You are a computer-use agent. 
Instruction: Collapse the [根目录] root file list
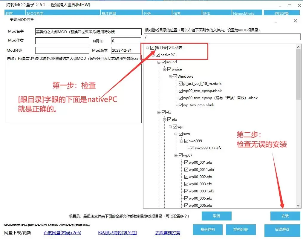click(x=148, y=48)
